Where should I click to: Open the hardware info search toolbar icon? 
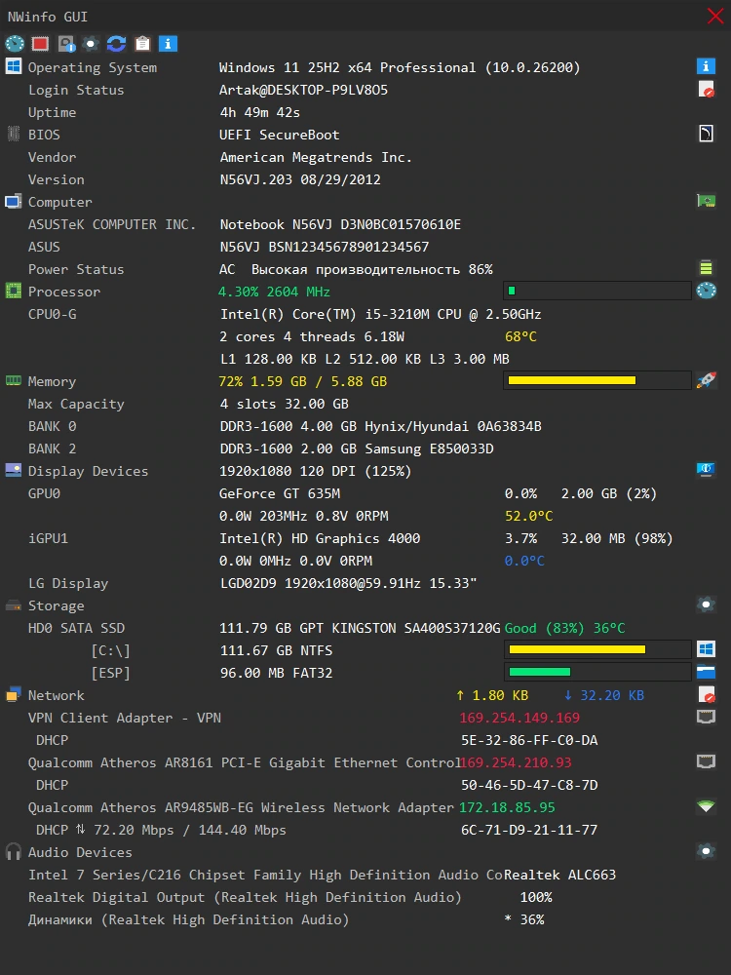click(x=66, y=44)
